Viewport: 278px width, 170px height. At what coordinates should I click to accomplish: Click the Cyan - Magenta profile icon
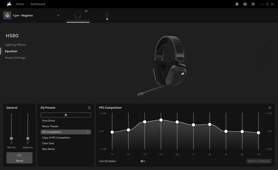click(x=7, y=15)
